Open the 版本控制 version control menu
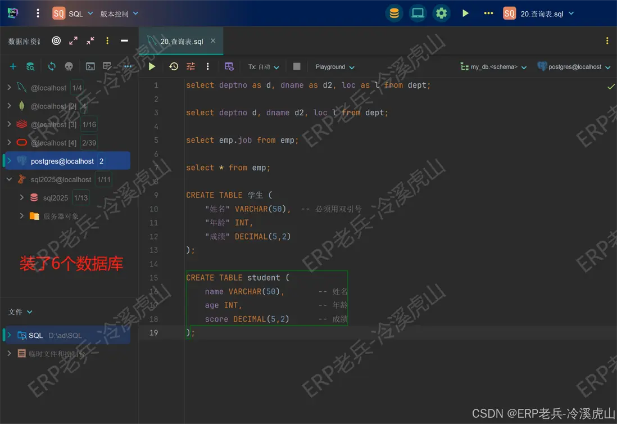 pos(119,13)
